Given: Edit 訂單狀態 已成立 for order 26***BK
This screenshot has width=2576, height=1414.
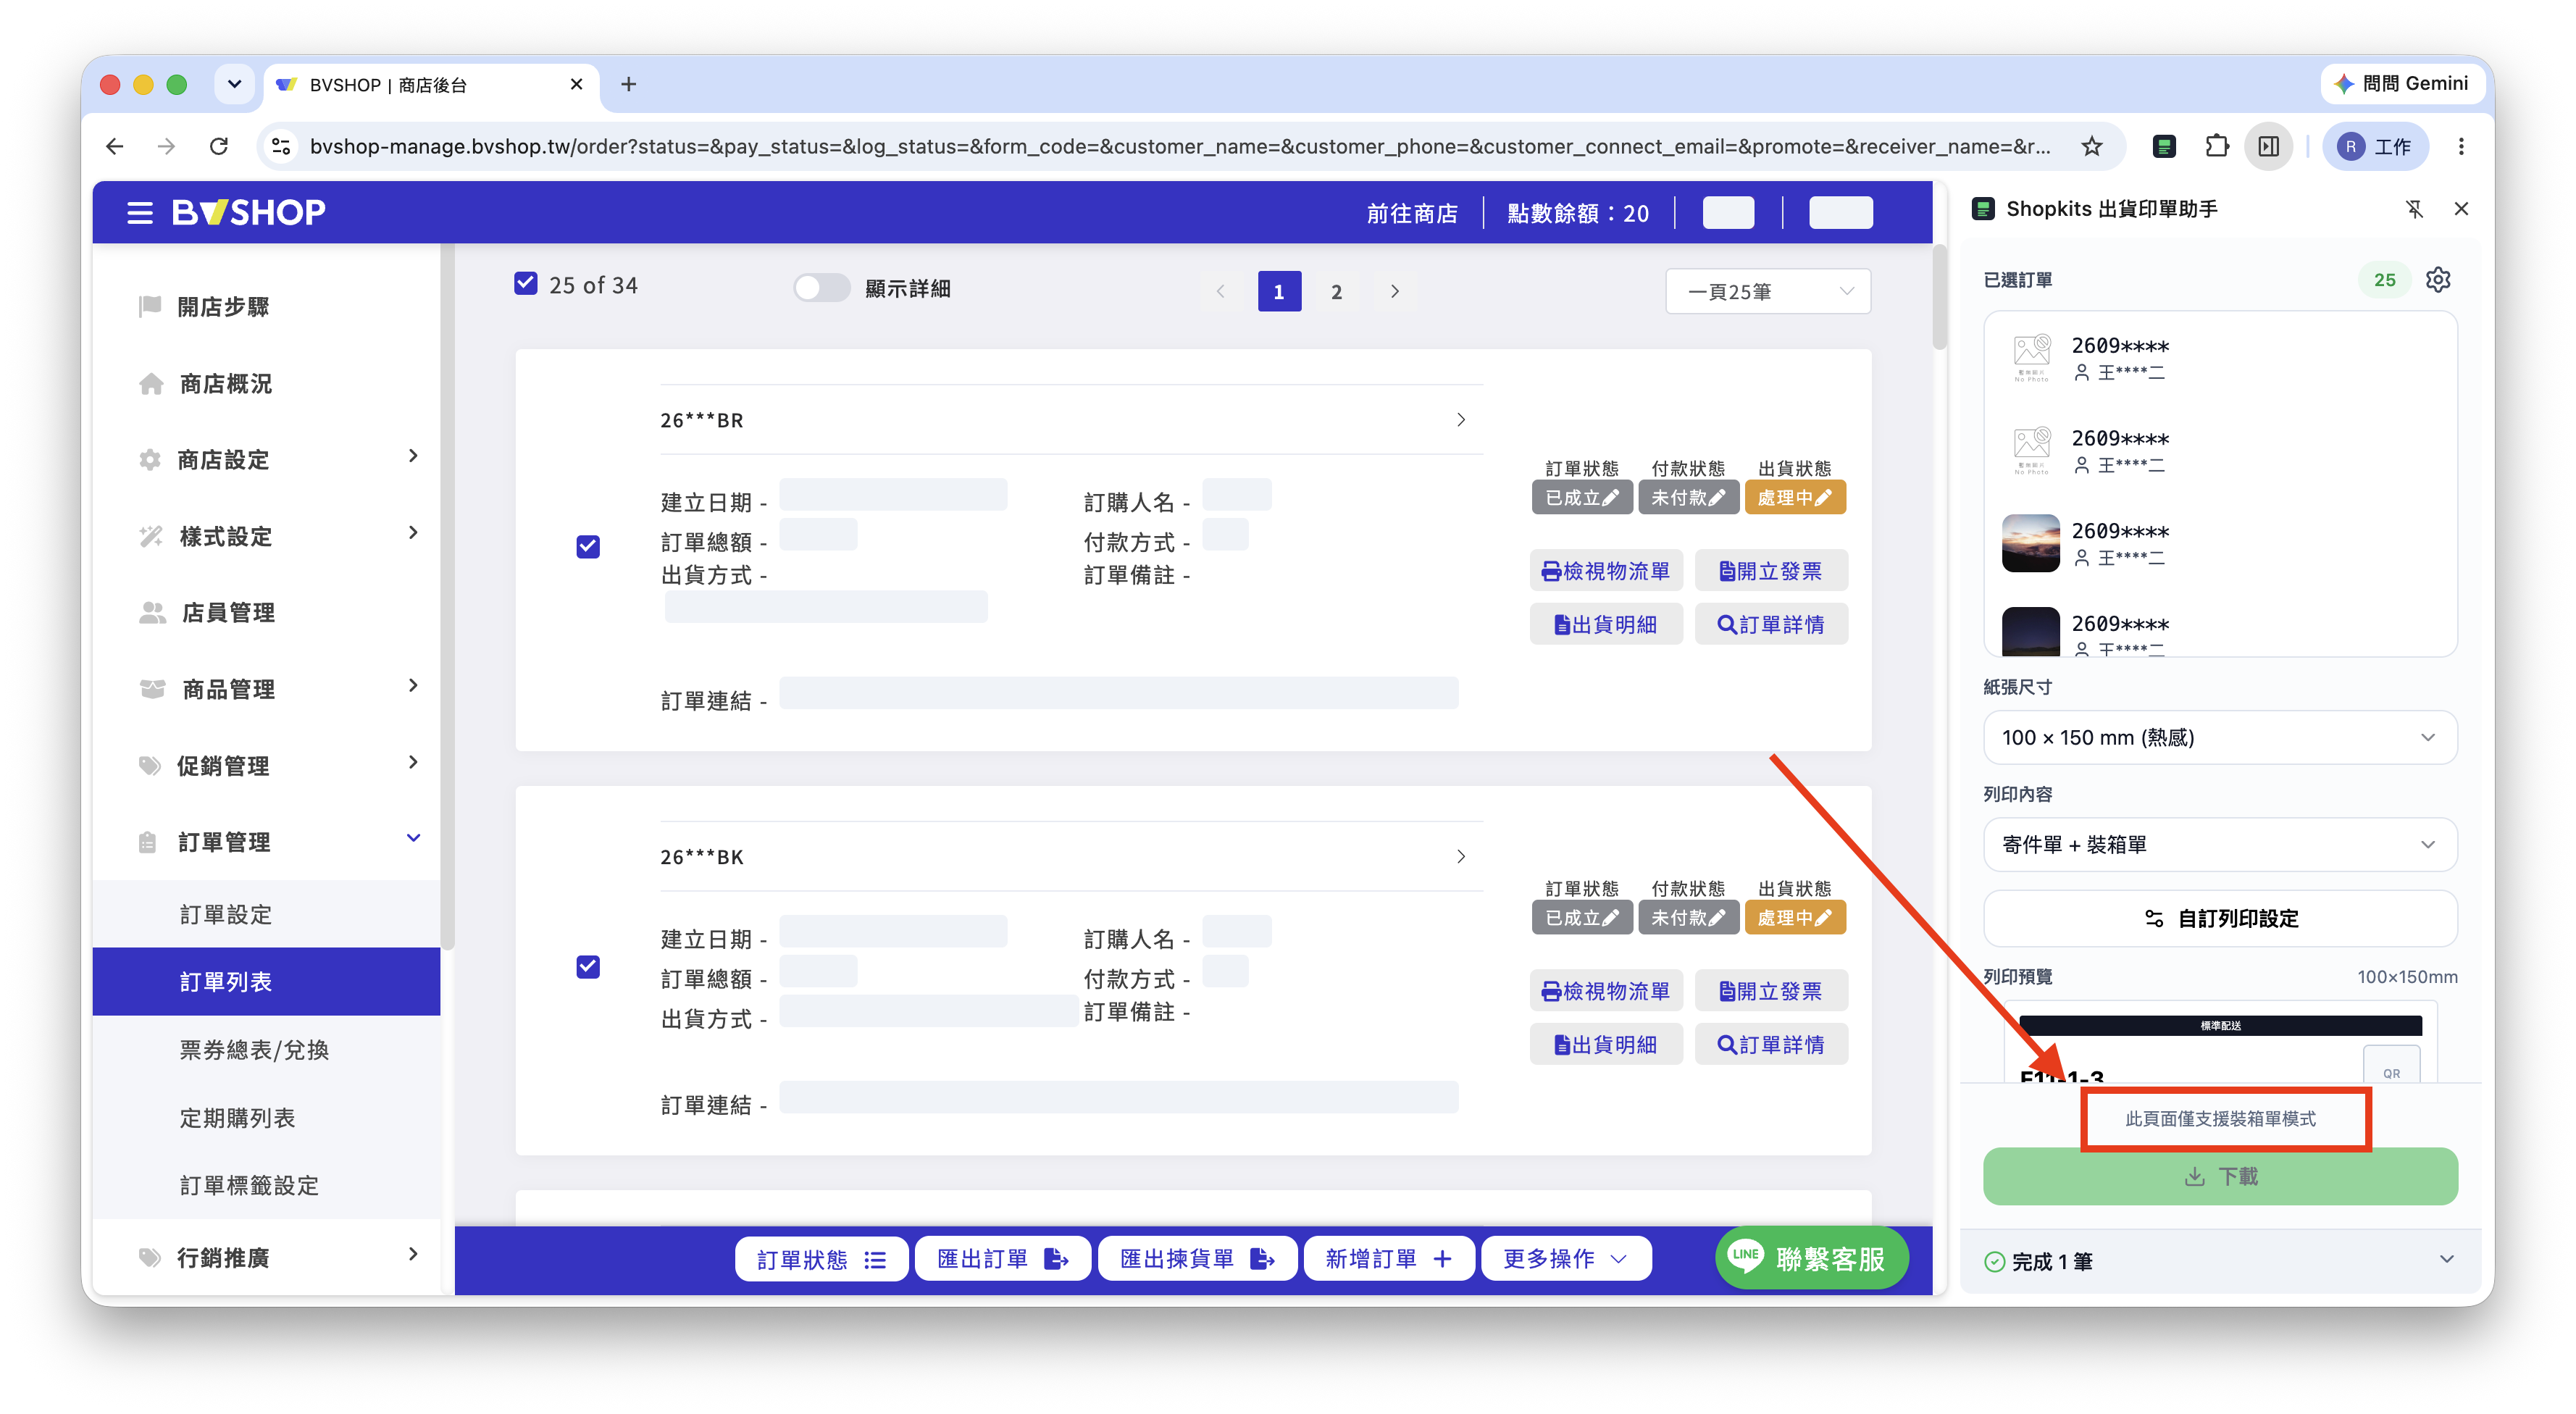Looking at the screenshot, I should point(1581,918).
